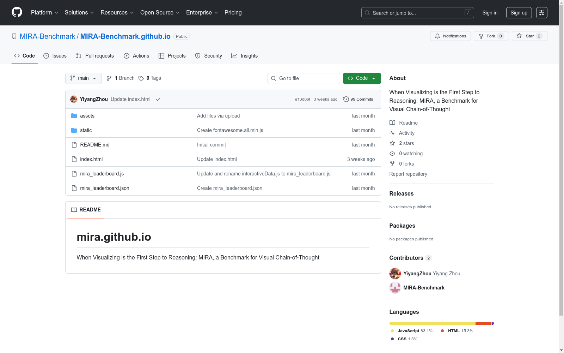Click the mira_leaderboard.js file icon

(74, 174)
